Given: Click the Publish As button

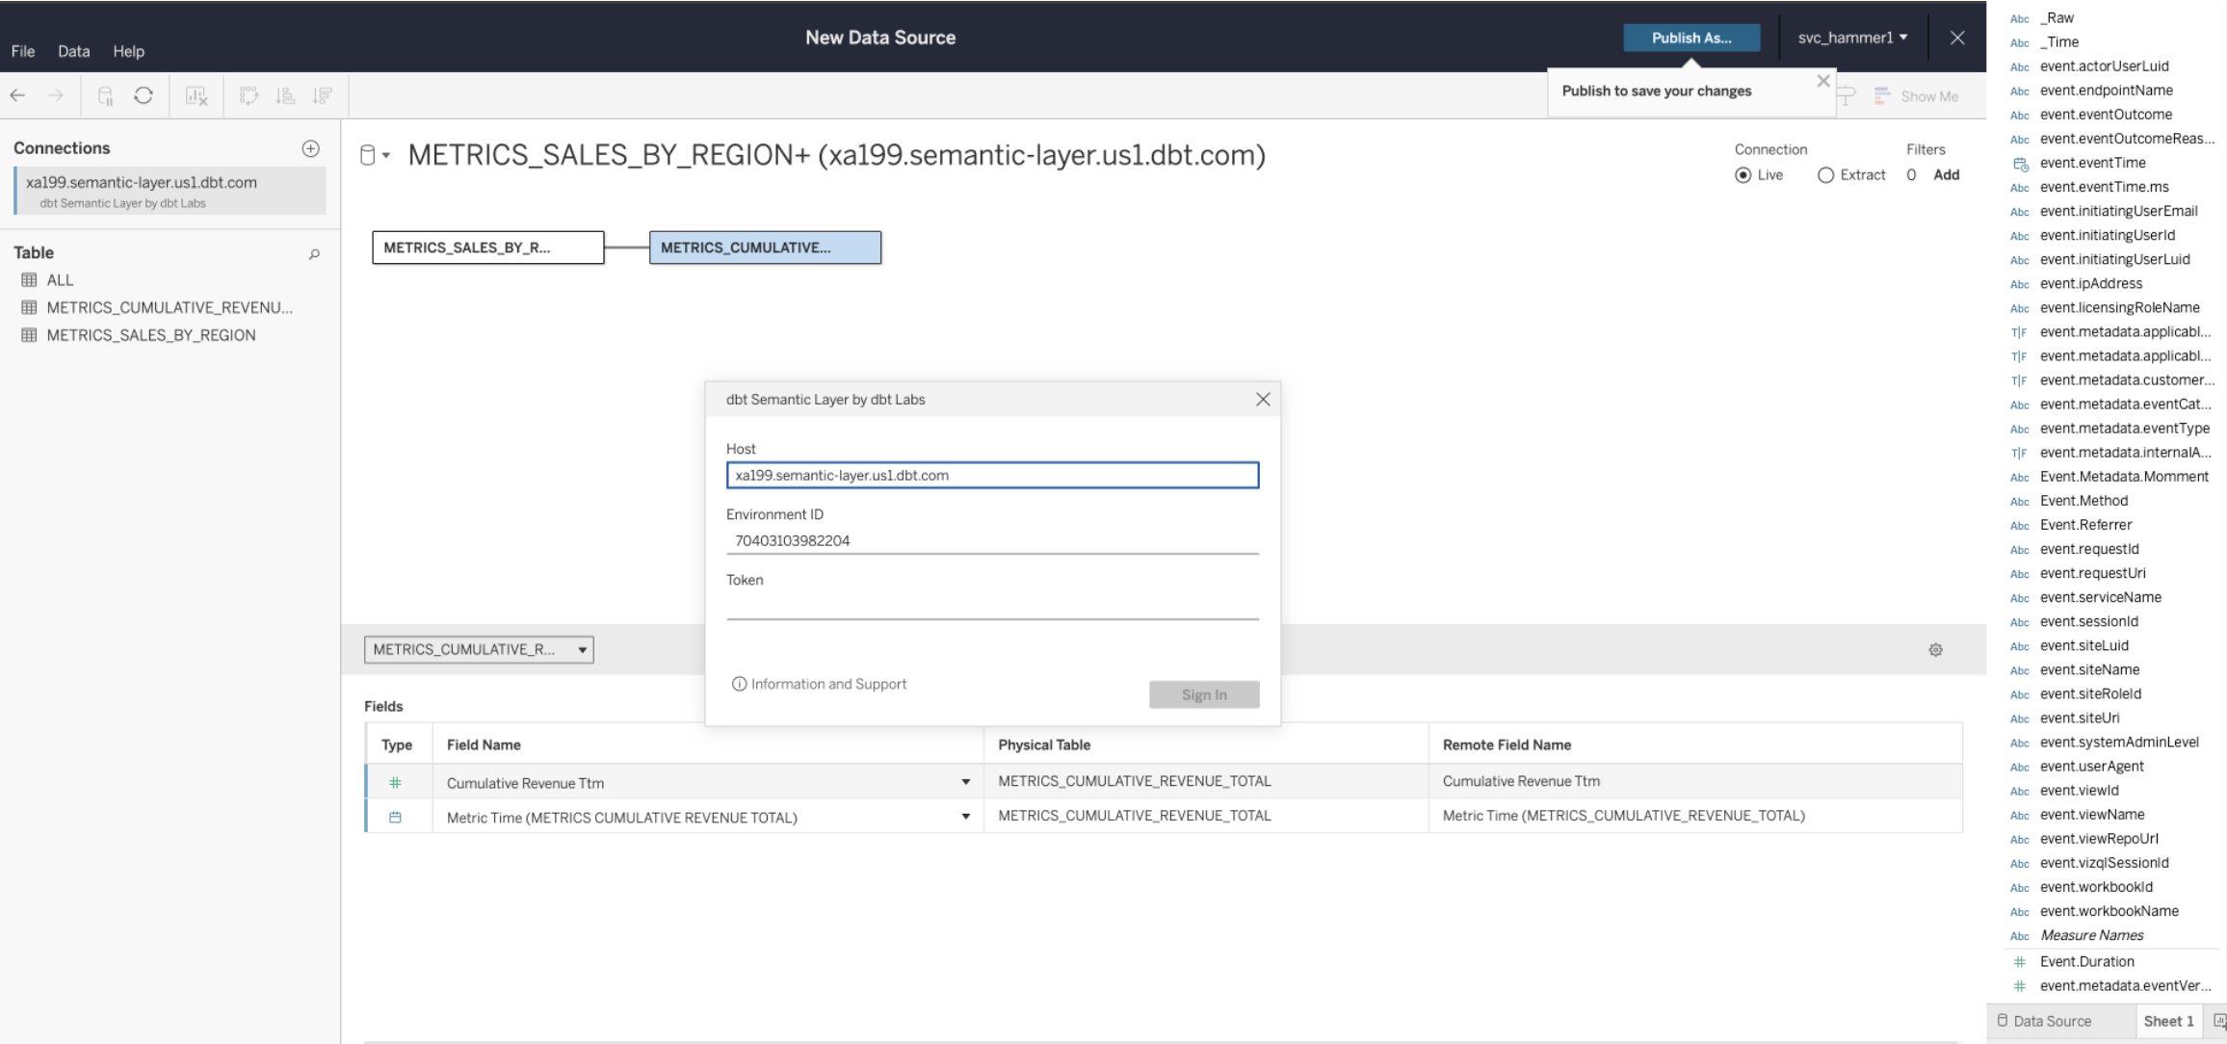Looking at the screenshot, I should (x=1690, y=38).
